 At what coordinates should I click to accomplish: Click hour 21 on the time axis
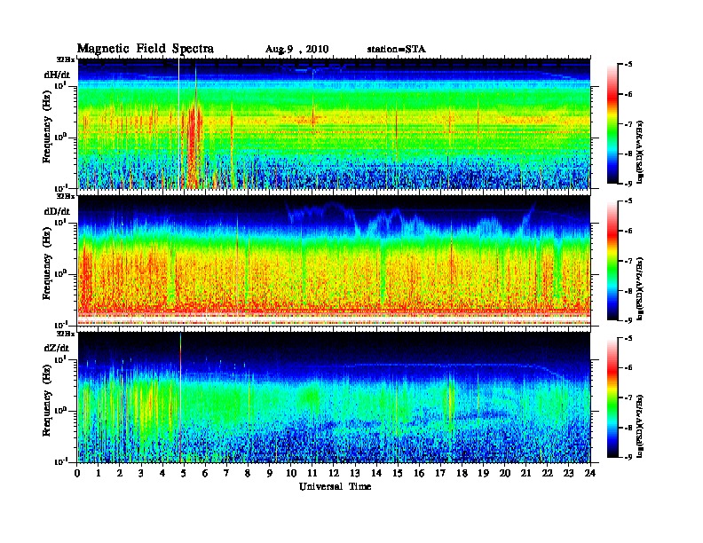click(x=526, y=473)
